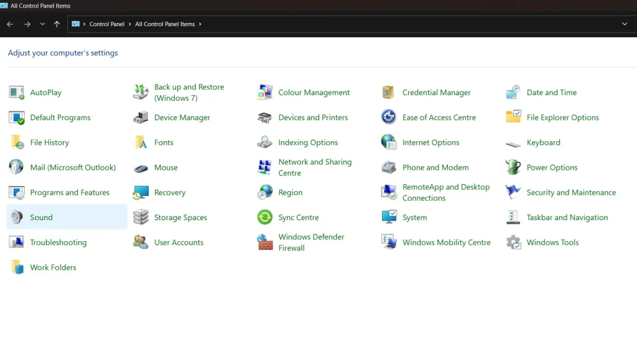Expand chevron before Control Panel breadcrumb
637x357 pixels.
click(84, 24)
